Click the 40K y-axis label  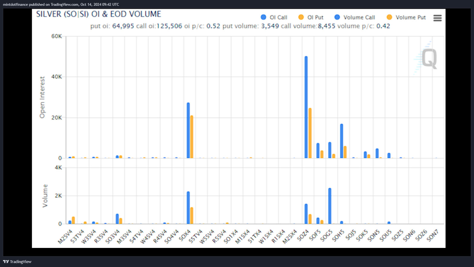57,77
